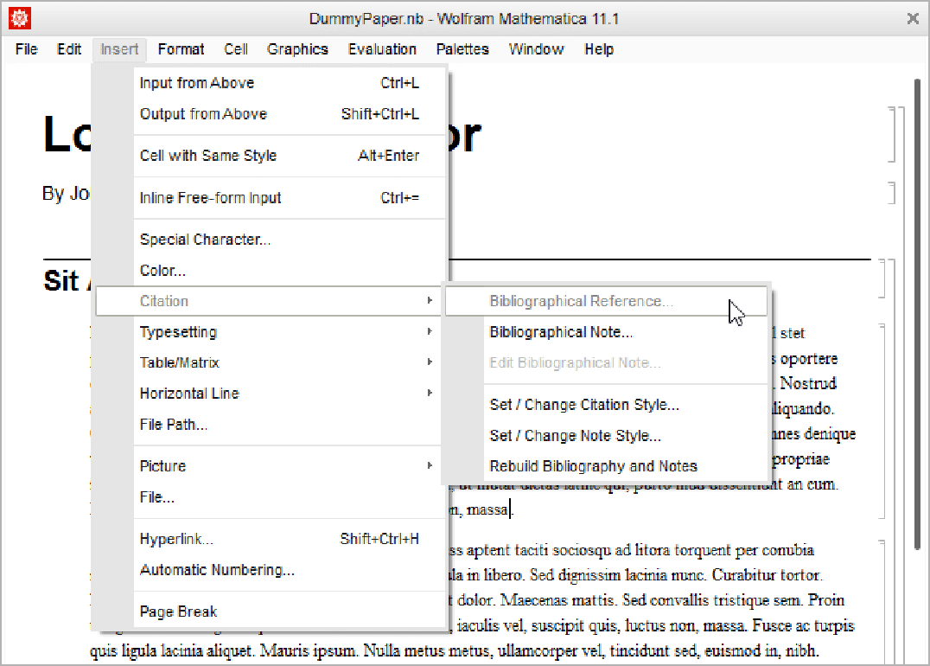The width and height of the screenshot is (930, 666).
Task: Insert Inline Free-form Input
Action: point(211,198)
